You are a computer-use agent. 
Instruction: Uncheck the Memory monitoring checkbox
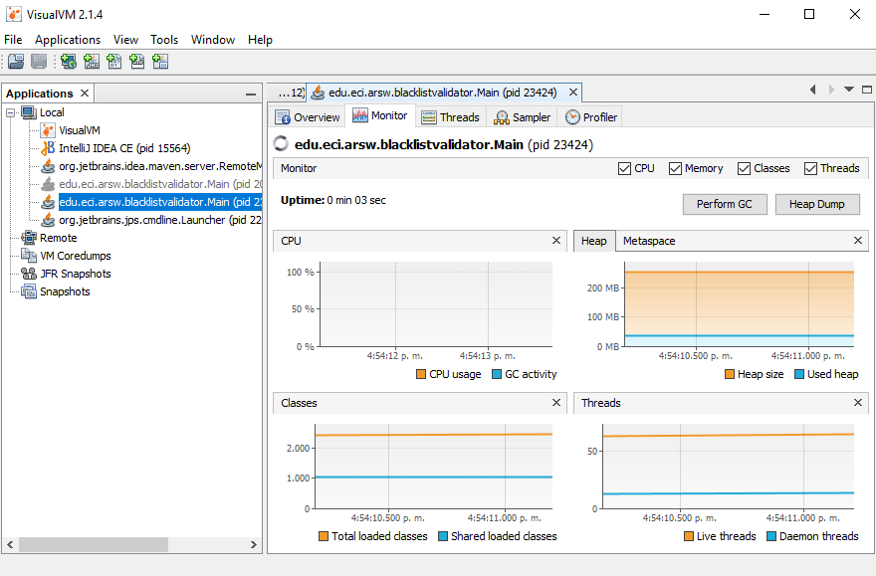pyautogui.click(x=675, y=168)
